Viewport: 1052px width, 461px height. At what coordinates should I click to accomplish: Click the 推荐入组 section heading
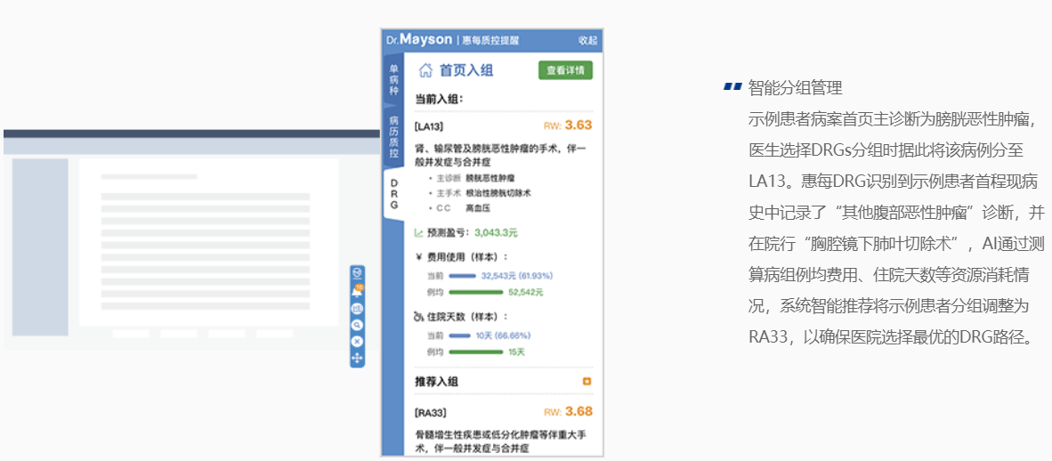point(436,382)
